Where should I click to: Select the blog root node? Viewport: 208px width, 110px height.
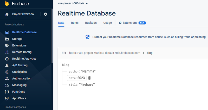[x=66, y=65]
